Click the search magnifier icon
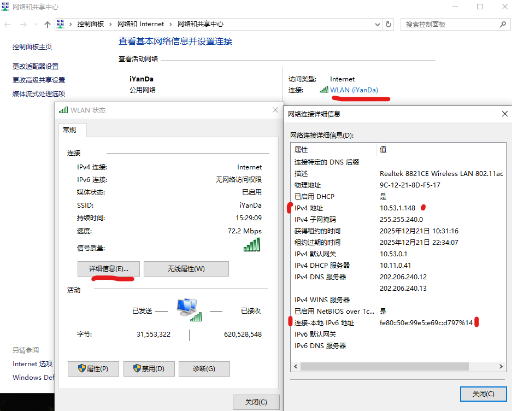 pyautogui.click(x=503, y=24)
